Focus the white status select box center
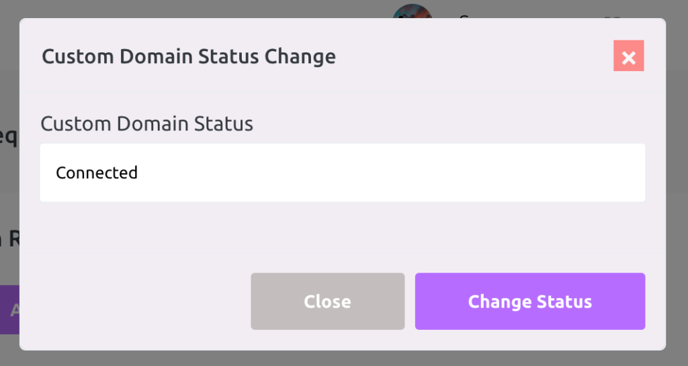The image size is (688, 366). click(342, 173)
